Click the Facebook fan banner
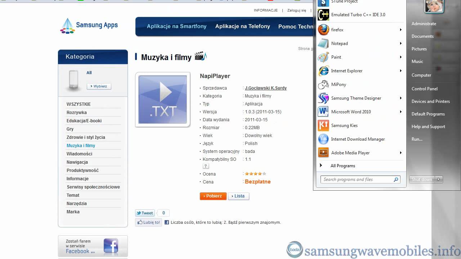The image size is (461, 259). coord(93,246)
